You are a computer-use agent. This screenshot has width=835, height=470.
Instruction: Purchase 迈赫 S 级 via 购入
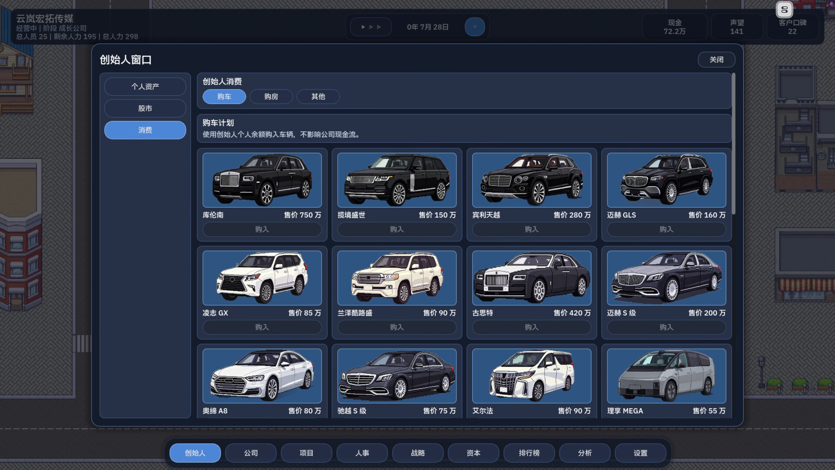click(x=667, y=327)
